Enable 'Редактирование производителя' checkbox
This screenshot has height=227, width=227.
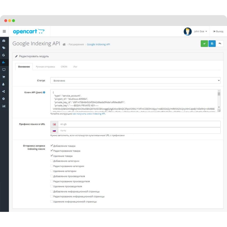pos(51,181)
